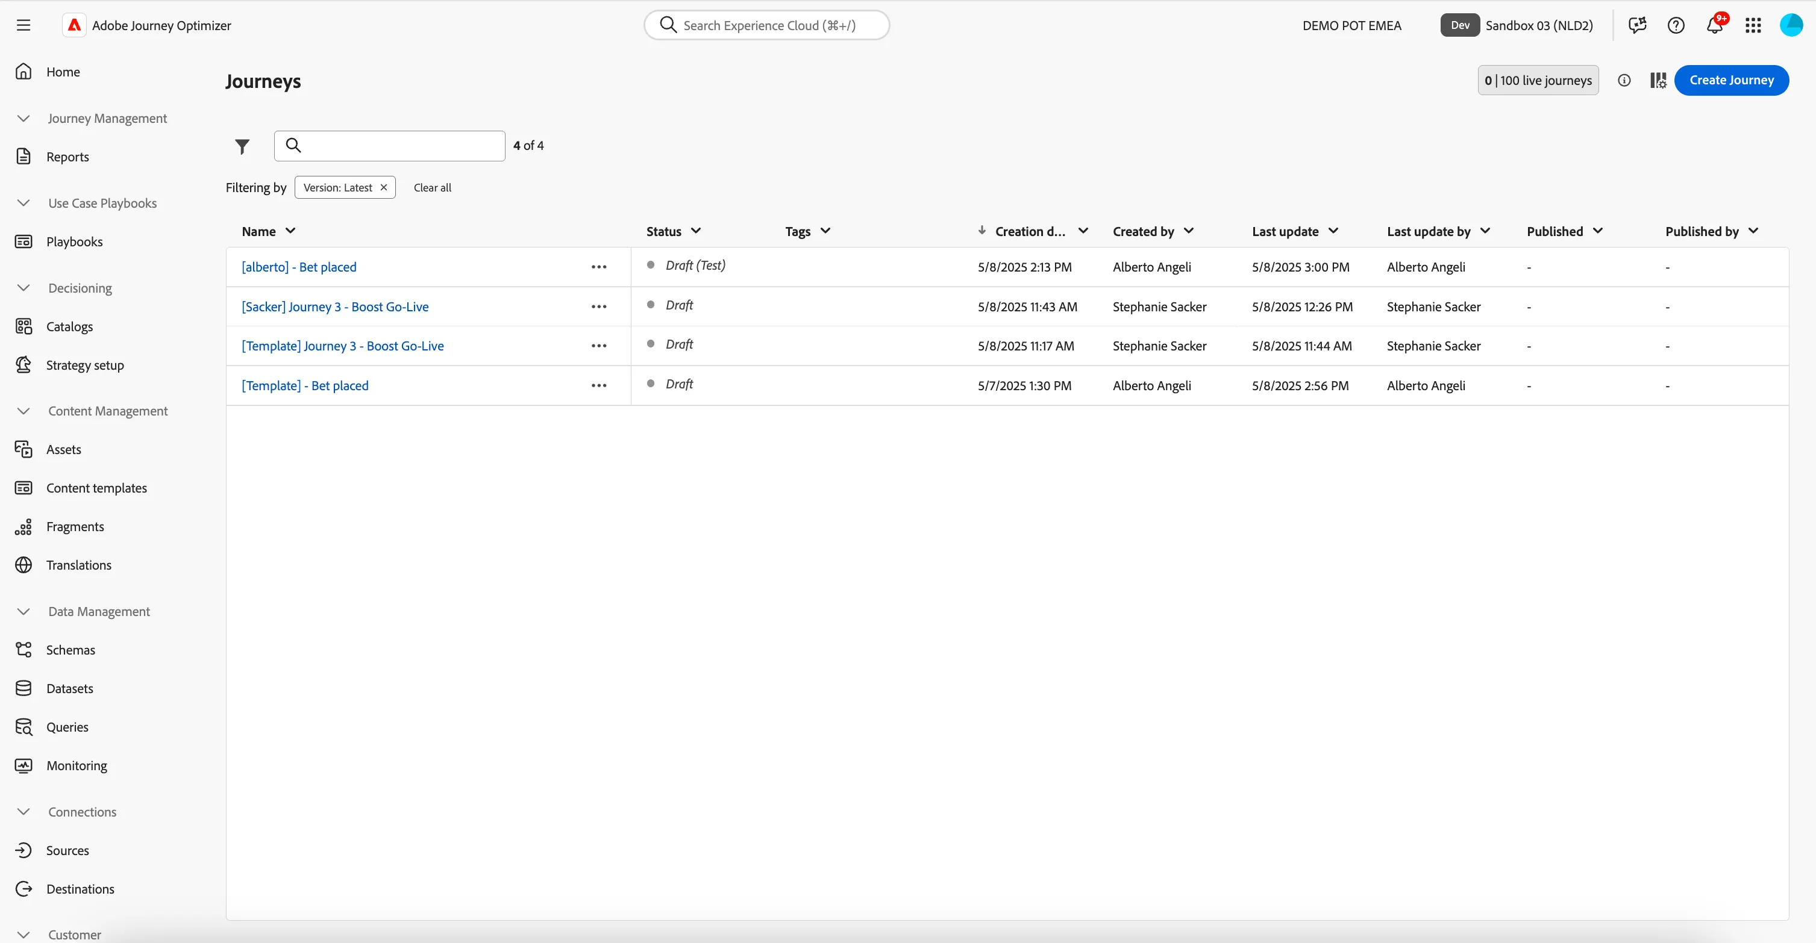The height and width of the screenshot is (943, 1816).
Task: Open the Status column sort dropdown
Action: pos(696,231)
